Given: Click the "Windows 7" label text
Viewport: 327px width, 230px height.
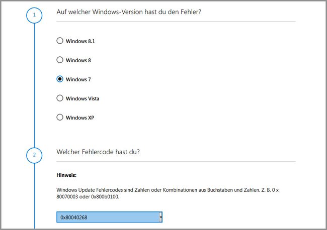Looking at the screenshot, I should click(78, 79).
